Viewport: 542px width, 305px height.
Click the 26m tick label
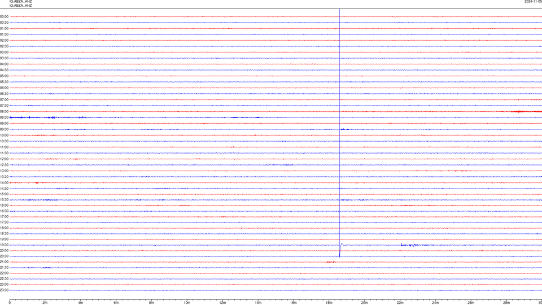coord(471,303)
